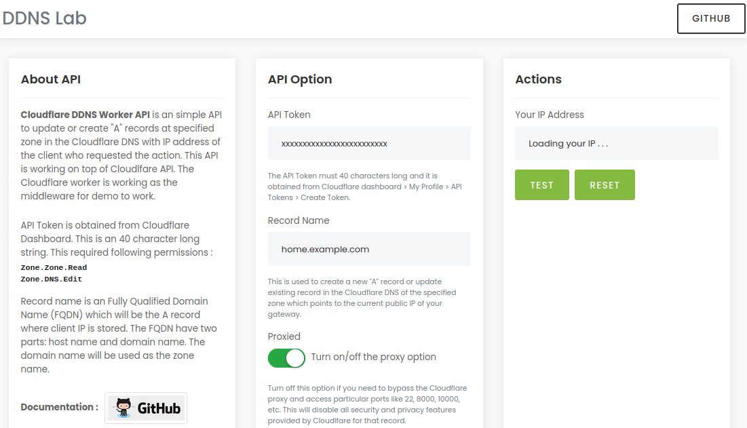747x428 pixels.
Task: Run the green TEST button
Action: (x=541, y=184)
